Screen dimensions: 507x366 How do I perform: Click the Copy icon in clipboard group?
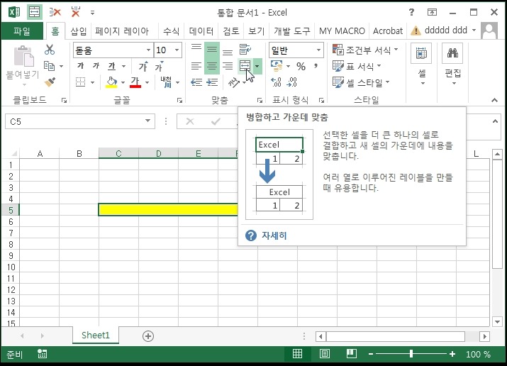(49, 66)
